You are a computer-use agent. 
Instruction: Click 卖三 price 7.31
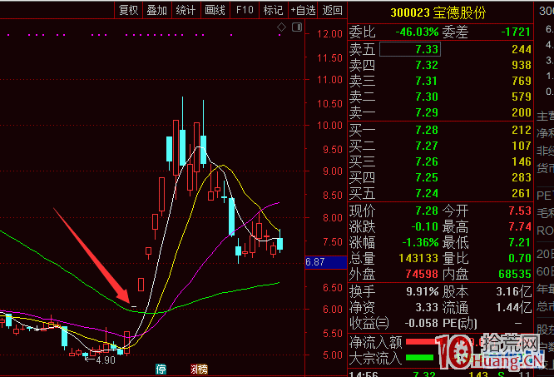coord(427,81)
